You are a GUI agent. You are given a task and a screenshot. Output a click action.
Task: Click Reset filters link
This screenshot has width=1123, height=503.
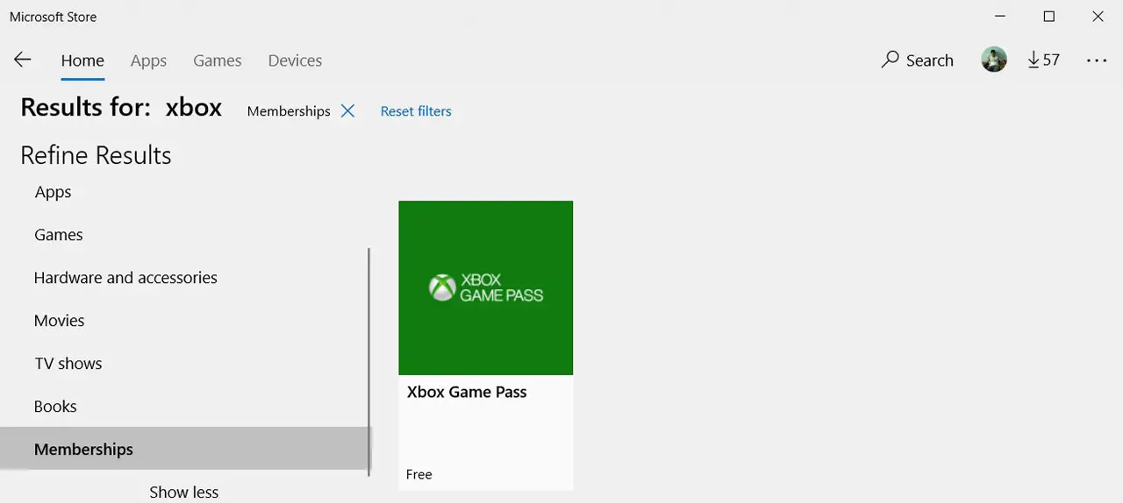click(x=416, y=111)
